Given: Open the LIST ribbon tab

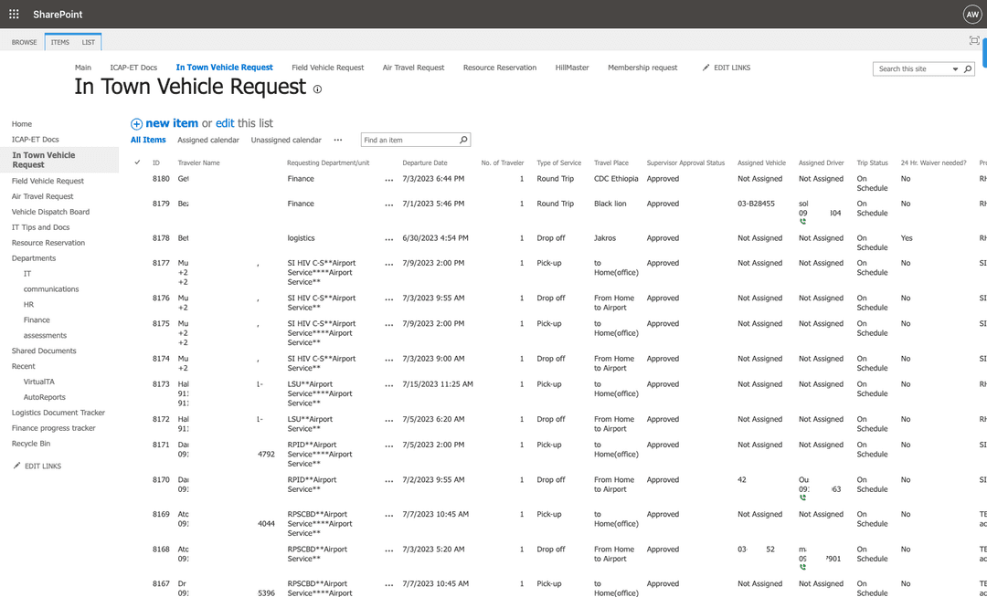Looking at the screenshot, I should click(88, 42).
